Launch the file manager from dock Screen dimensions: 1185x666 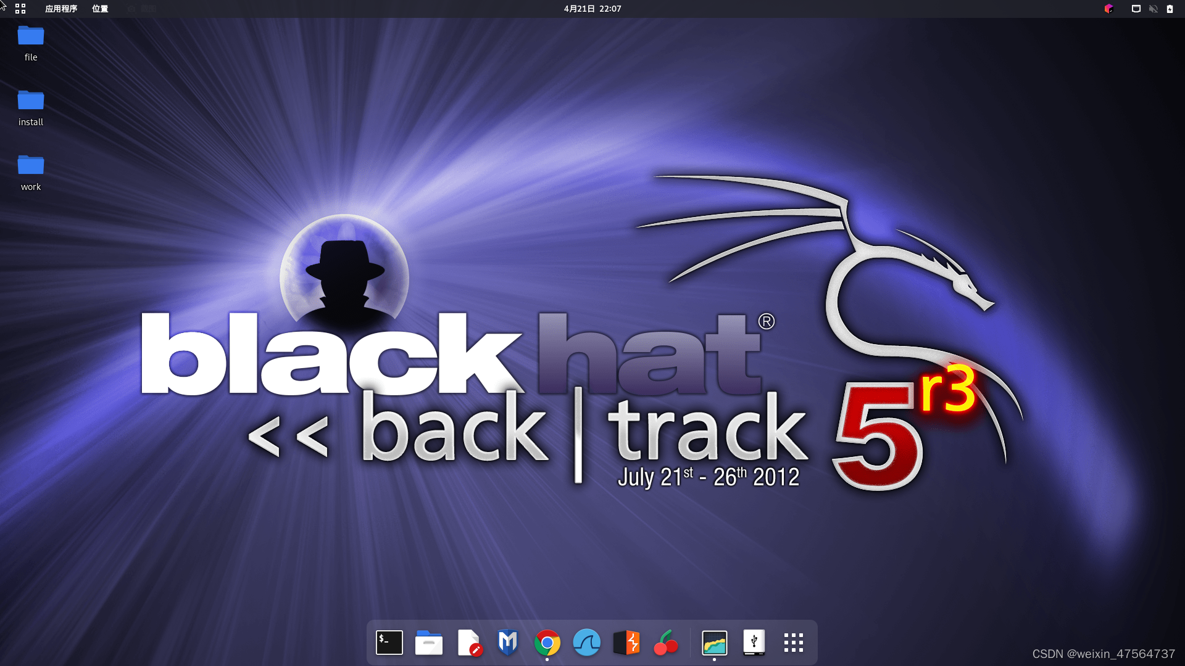[429, 643]
